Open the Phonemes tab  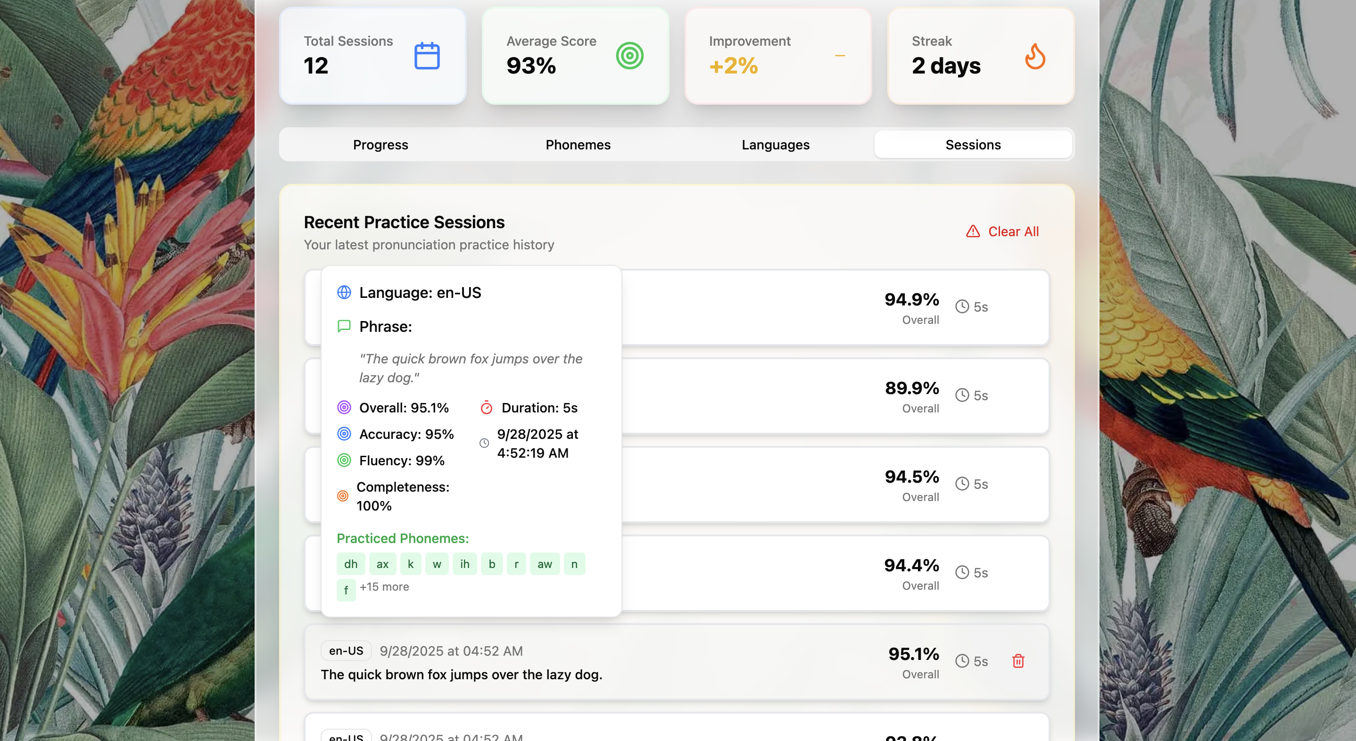point(578,145)
